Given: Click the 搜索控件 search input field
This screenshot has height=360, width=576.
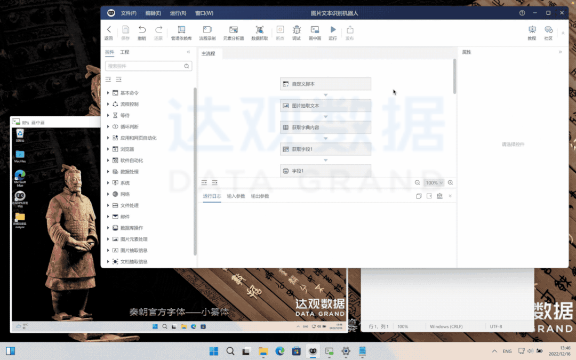Looking at the screenshot, I should [148, 66].
